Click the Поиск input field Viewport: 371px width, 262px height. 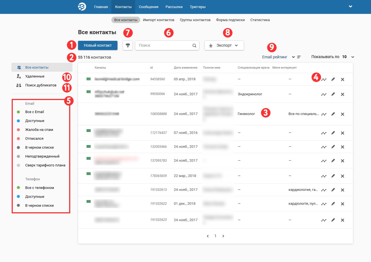[x=164, y=46]
